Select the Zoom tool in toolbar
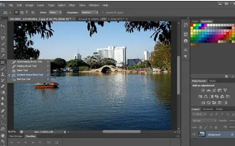235x146 pixels. [3, 141]
